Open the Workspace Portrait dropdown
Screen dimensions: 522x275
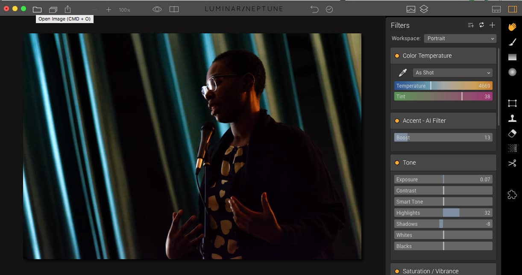(x=460, y=38)
